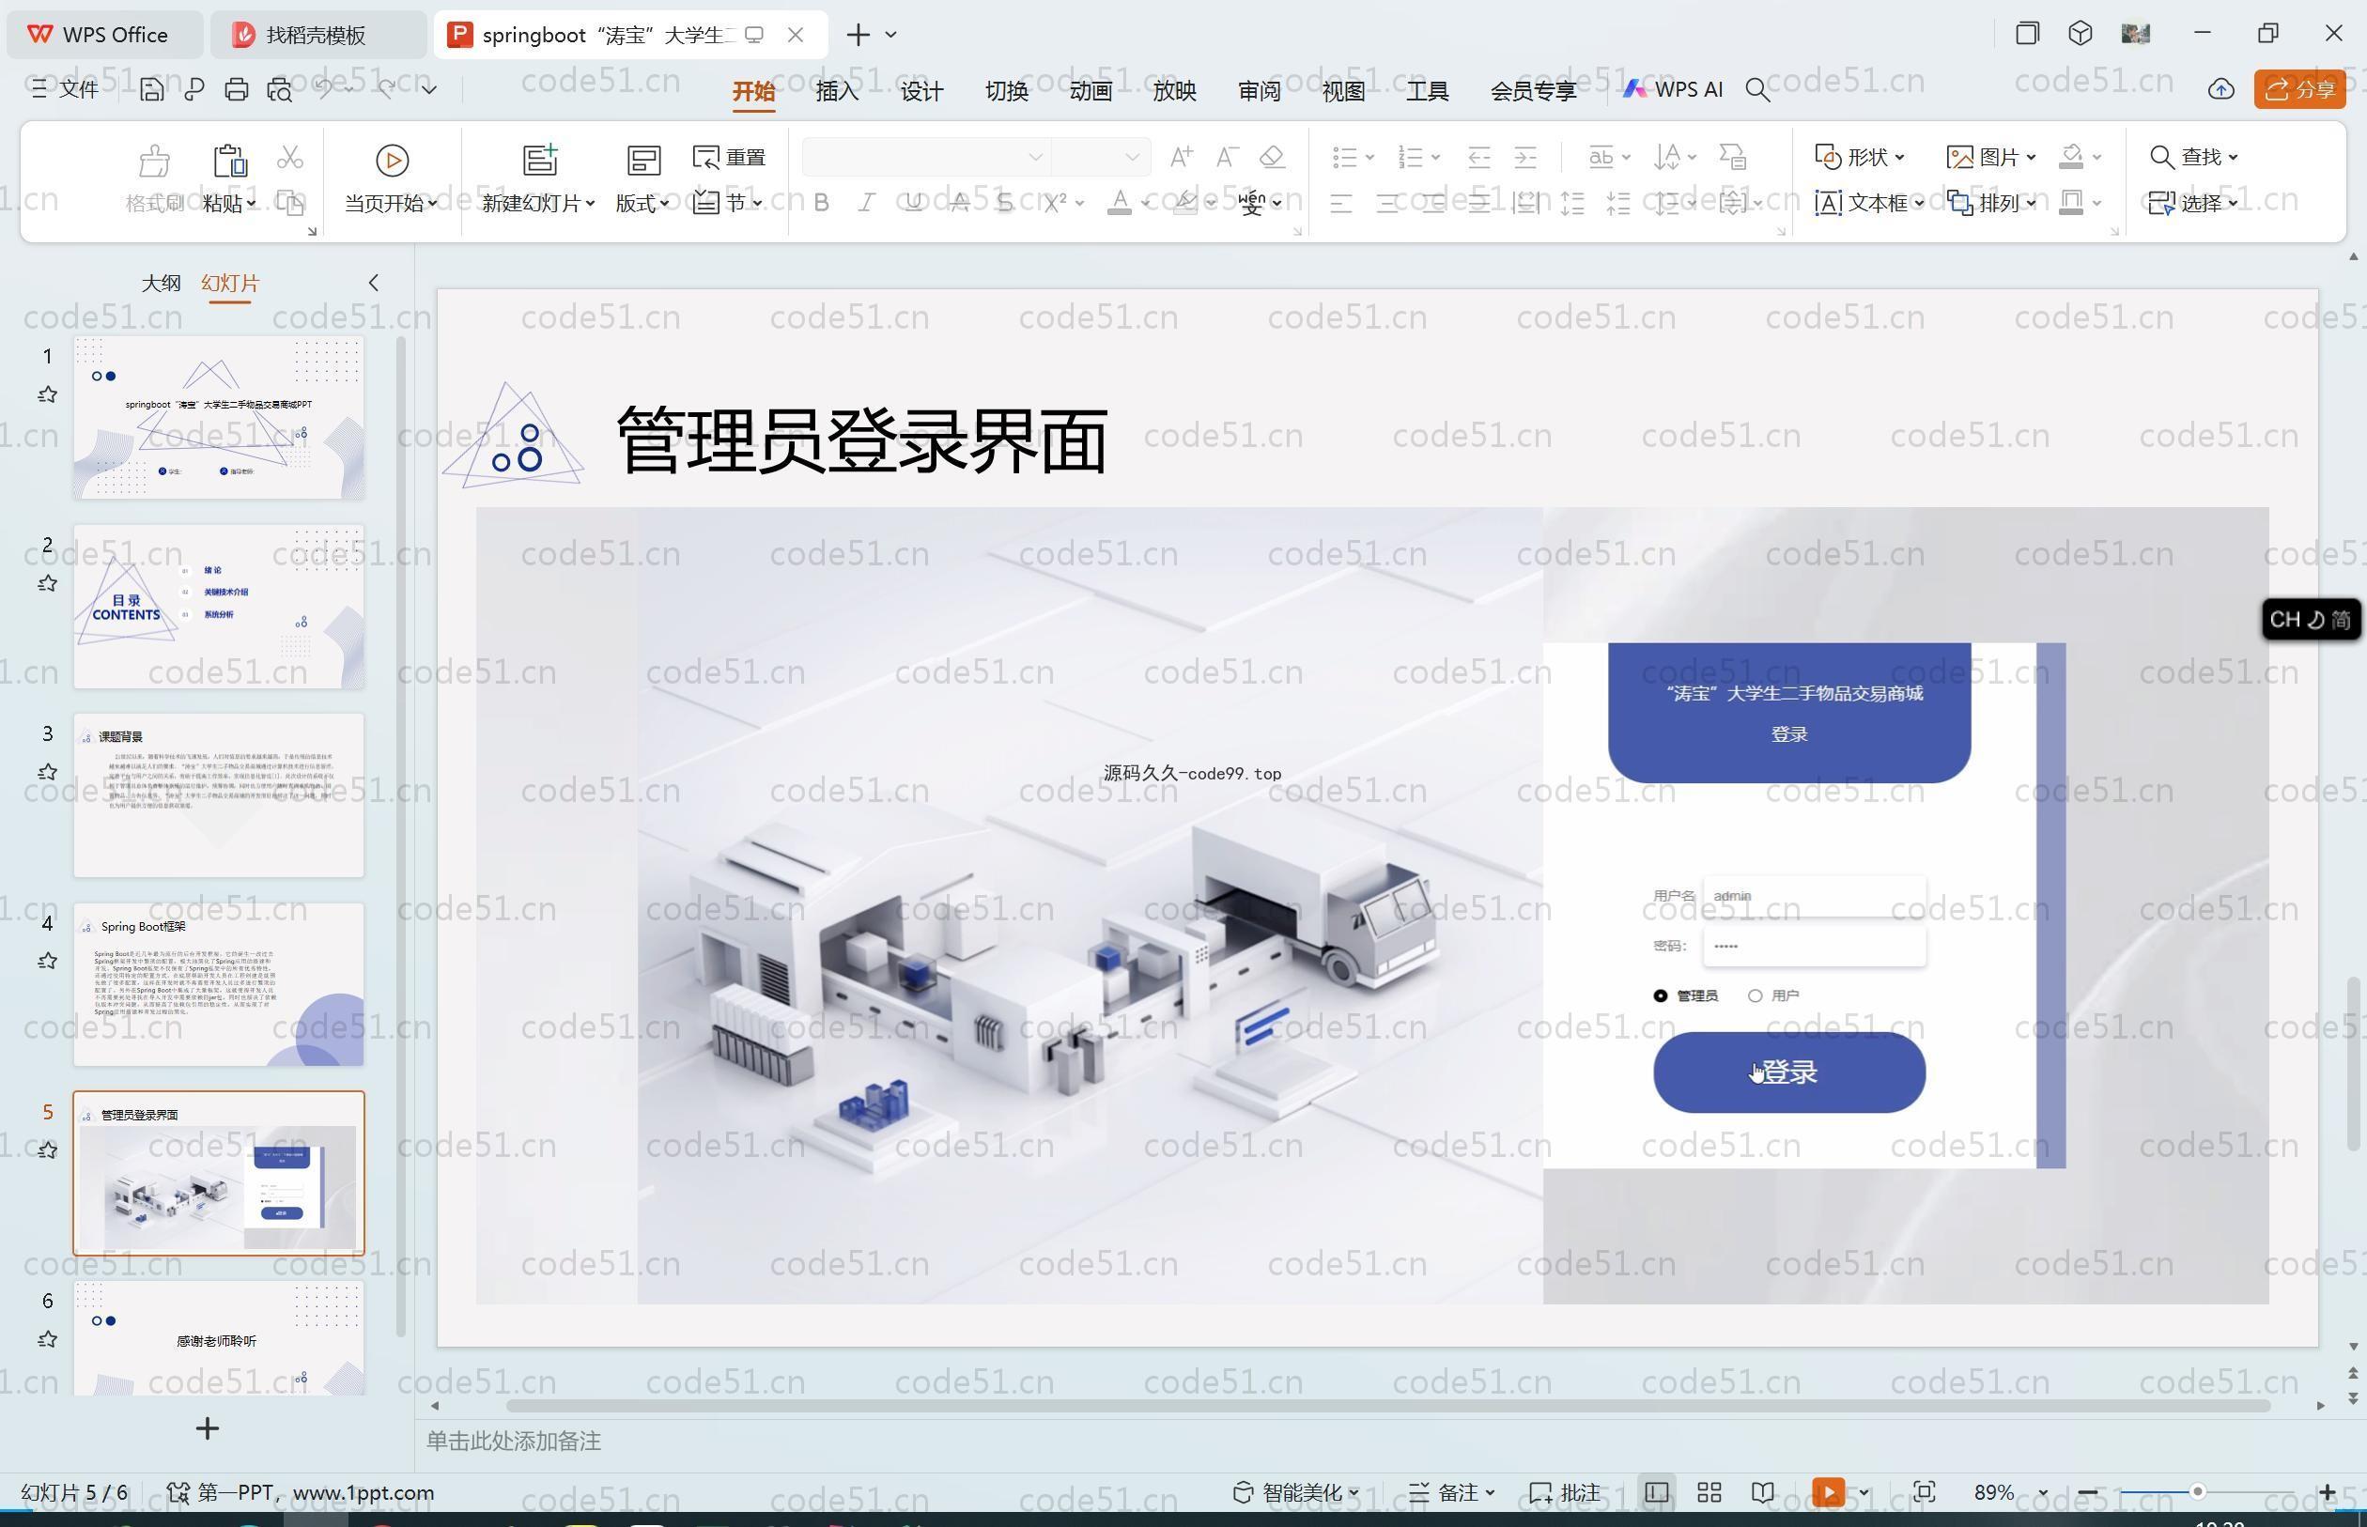Click the fit slide to window icon
This screenshot has height=1527, width=2367.
(1924, 1493)
